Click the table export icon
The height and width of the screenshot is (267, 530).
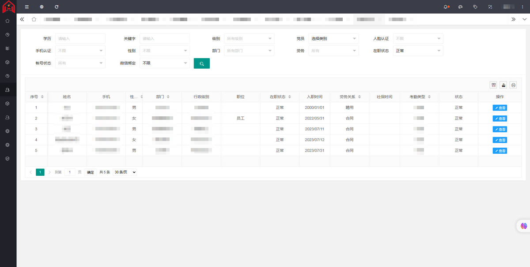pyautogui.click(x=503, y=85)
